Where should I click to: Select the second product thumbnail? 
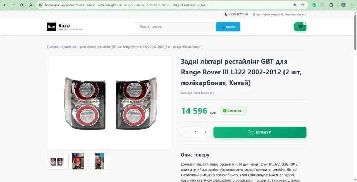pos(78,162)
